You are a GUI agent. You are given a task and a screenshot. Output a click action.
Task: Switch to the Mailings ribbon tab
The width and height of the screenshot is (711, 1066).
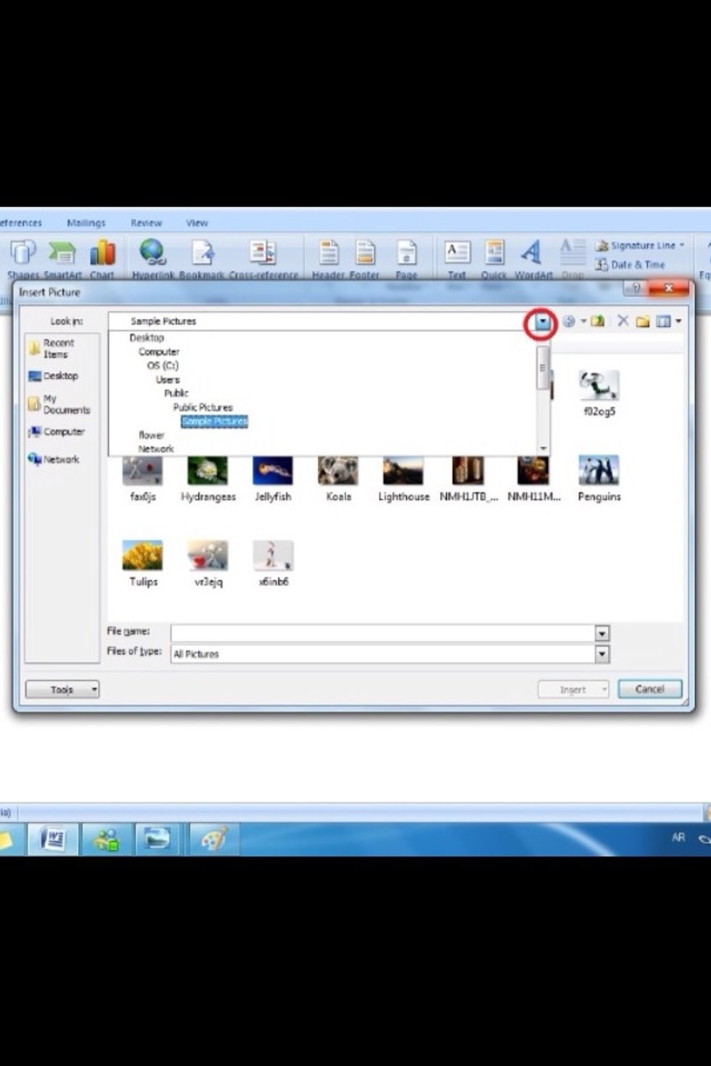point(86,223)
